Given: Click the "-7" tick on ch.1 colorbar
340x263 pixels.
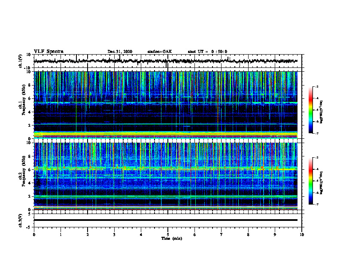Looking at the screenshot, I should click(316, 133).
